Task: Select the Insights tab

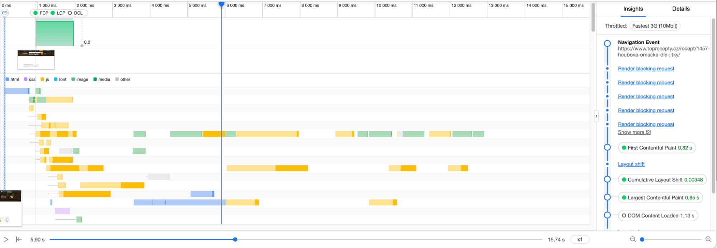Action: pos(633,9)
